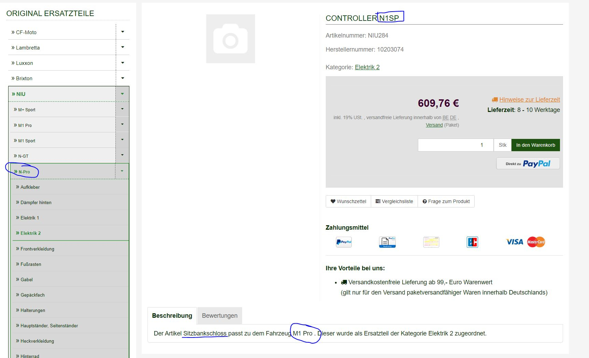Click the Direkt zu PayPal button
589x358 pixels.
[528, 163]
